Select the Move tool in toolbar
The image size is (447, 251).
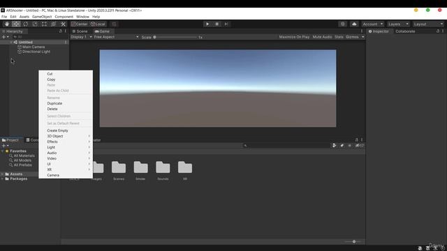(x=16, y=24)
